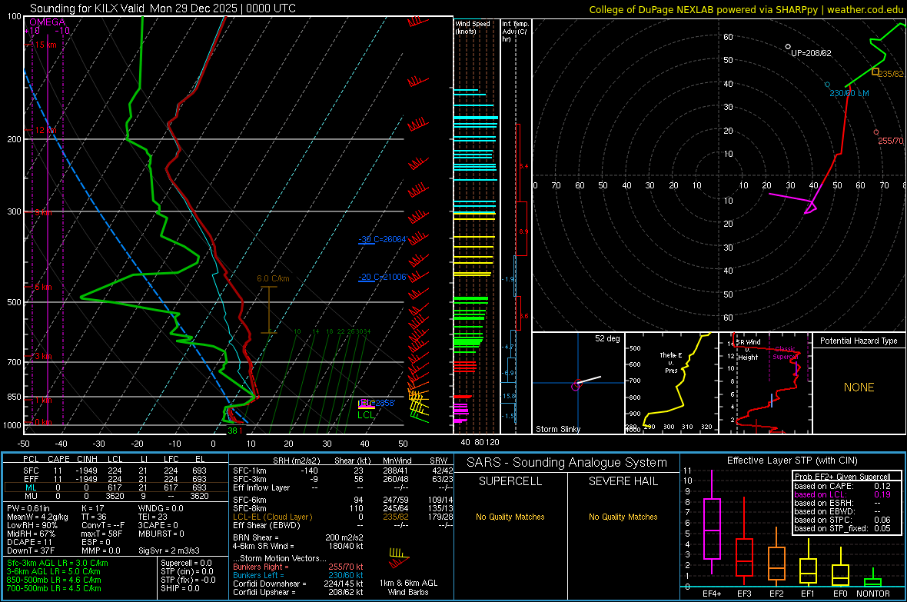Click the red 255/70 hodograph label
Viewport: 907px width, 602px height.
(891, 141)
